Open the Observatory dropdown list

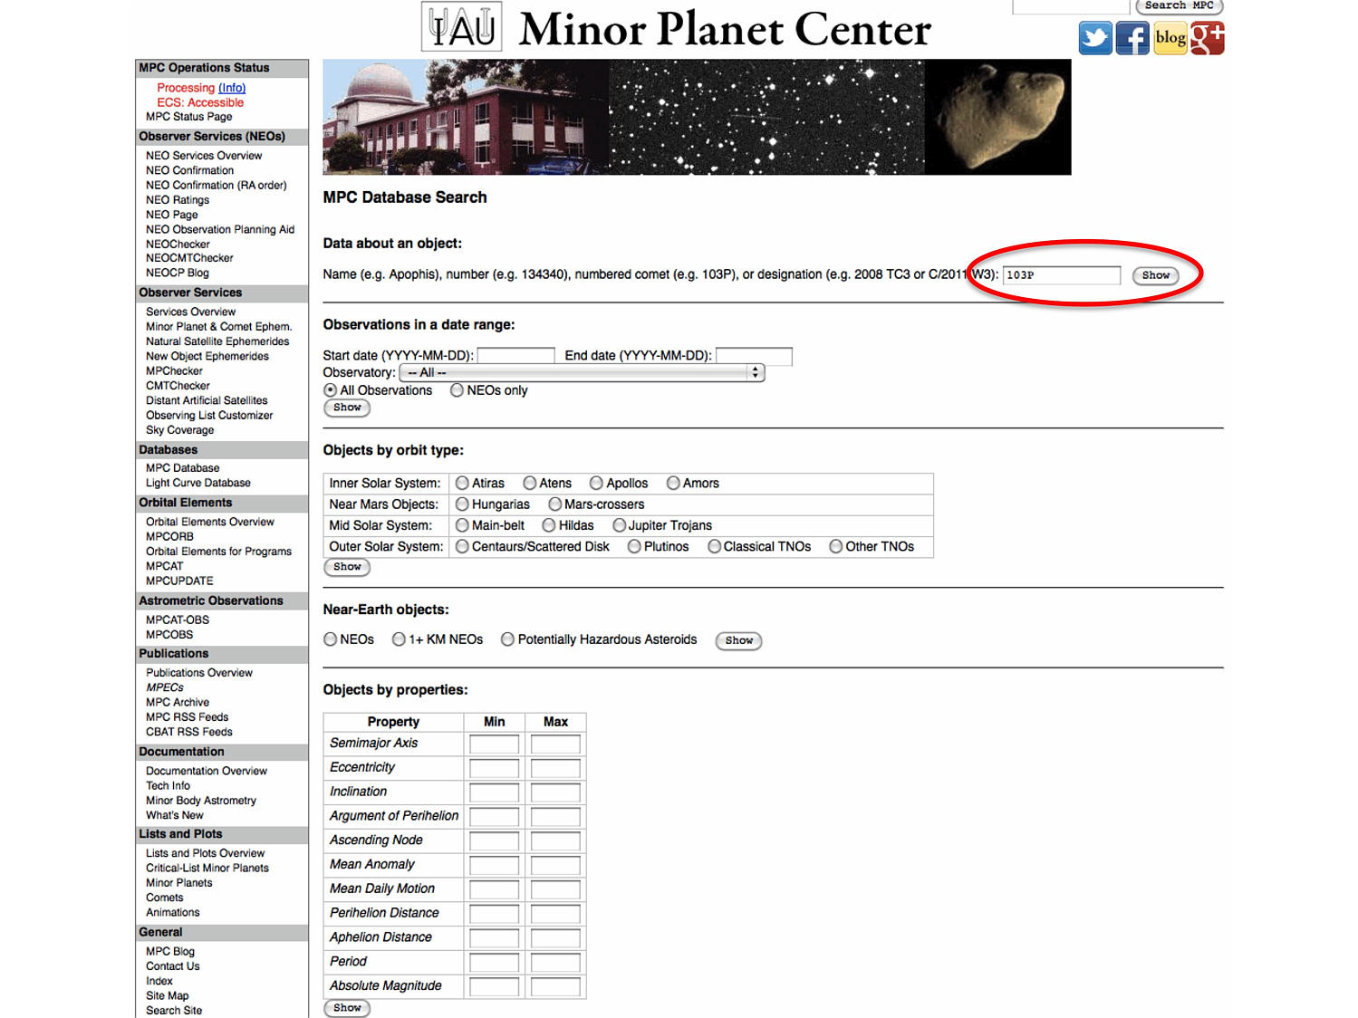click(582, 372)
